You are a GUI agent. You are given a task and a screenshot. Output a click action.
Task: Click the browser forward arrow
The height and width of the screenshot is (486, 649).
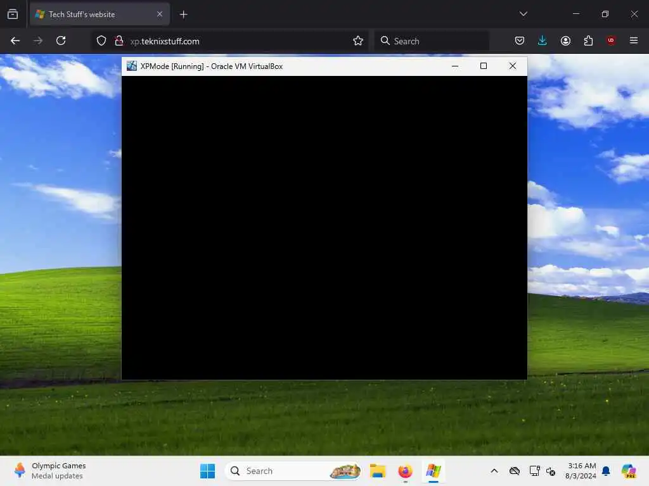click(x=38, y=40)
